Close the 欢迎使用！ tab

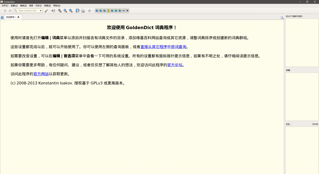pos(18,17)
